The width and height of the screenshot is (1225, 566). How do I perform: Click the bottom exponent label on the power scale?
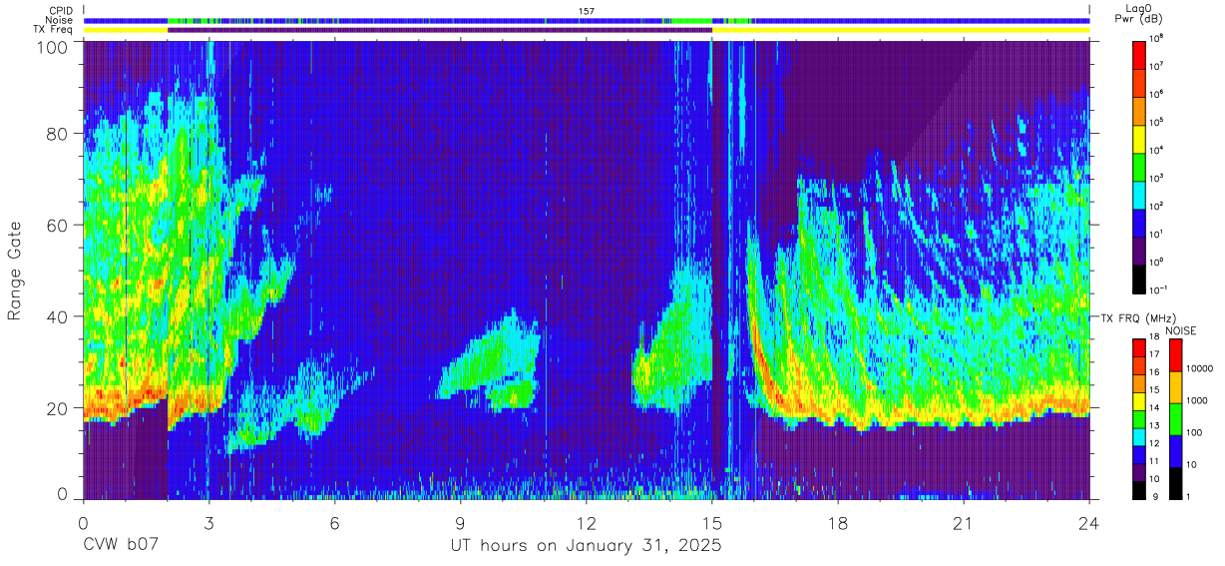[x=1158, y=289]
